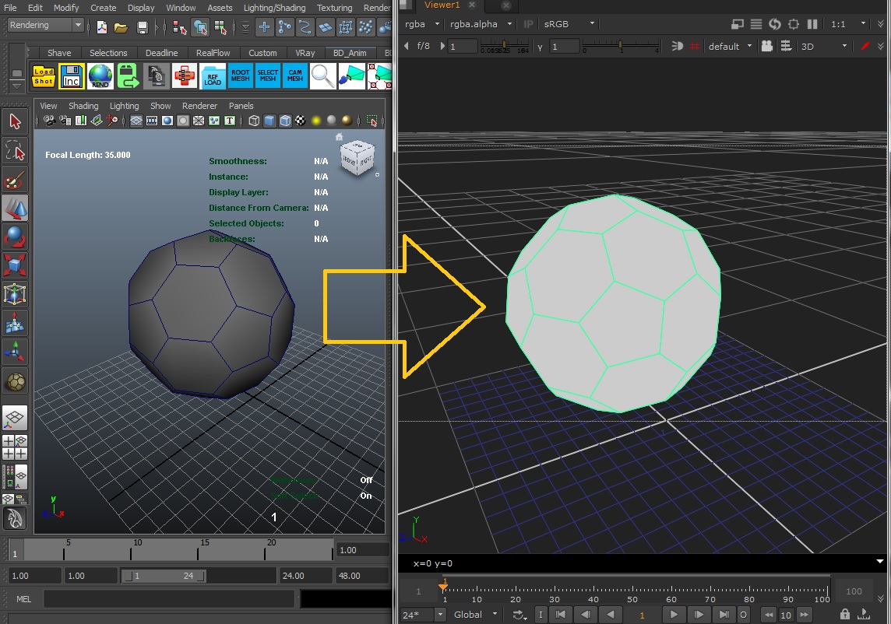Click the REND globe shelf icon
Image resolution: width=891 pixels, height=624 pixels.
point(100,76)
